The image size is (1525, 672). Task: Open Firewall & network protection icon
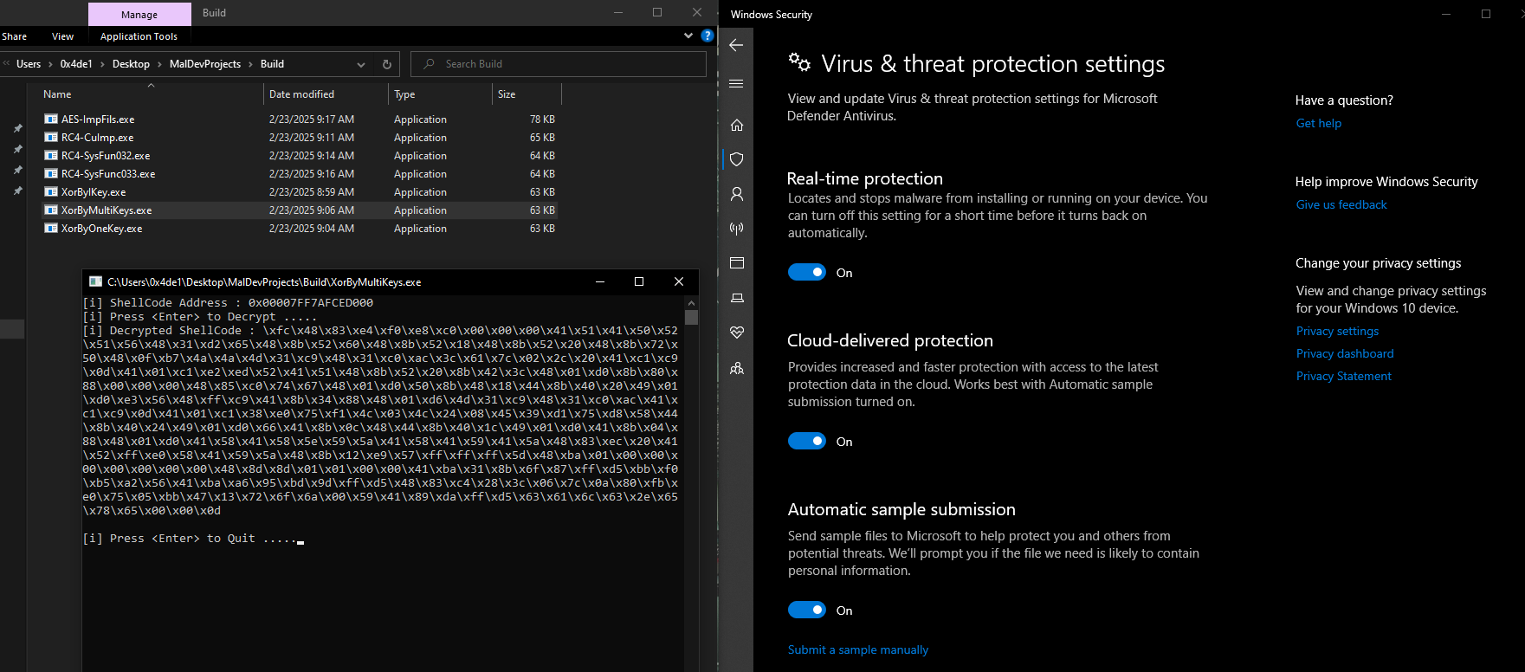[737, 229]
